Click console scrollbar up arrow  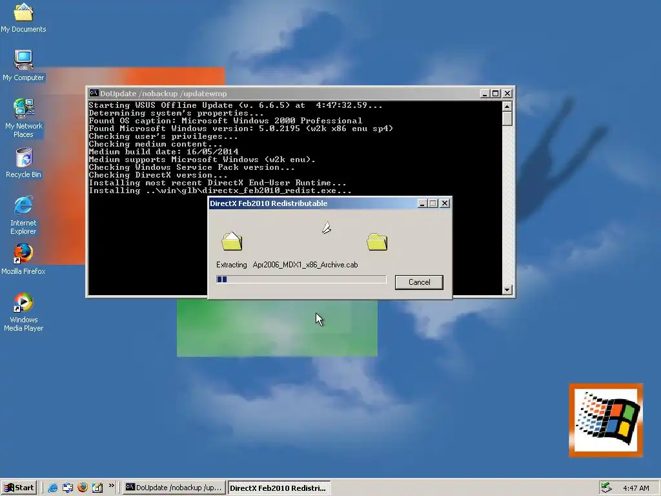pos(507,106)
